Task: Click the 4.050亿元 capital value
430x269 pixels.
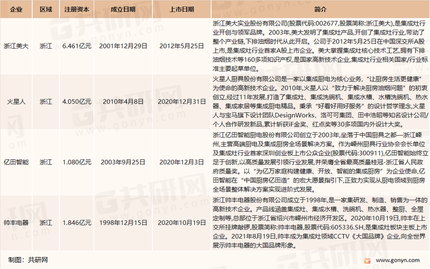Action: pos(77,101)
